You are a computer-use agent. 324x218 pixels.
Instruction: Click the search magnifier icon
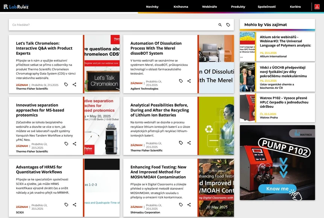pyautogui.click(x=220, y=25)
